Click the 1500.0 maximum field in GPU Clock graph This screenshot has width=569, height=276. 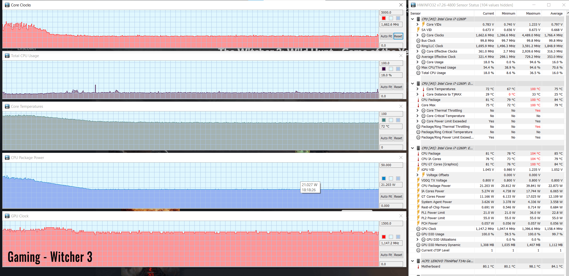point(391,223)
